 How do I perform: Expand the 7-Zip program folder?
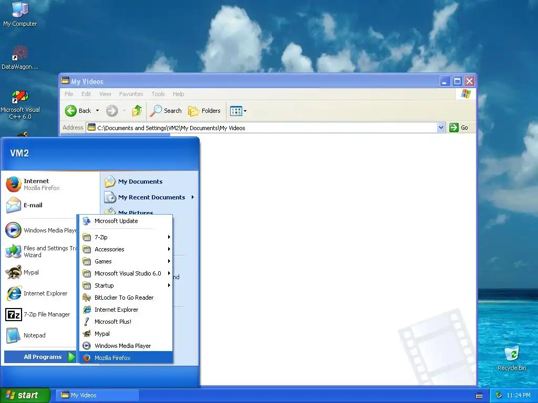(x=126, y=237)
